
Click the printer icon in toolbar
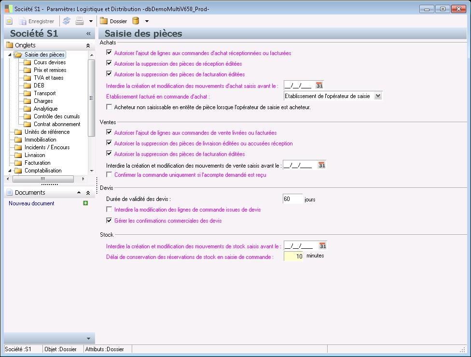click(80, 21)
